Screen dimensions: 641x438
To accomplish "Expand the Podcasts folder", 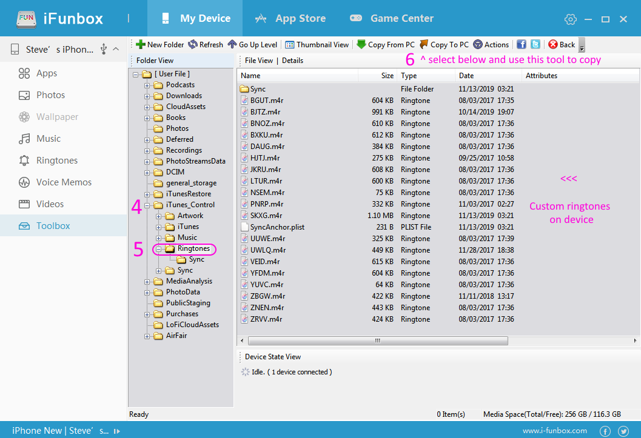I will click(147, 85).
